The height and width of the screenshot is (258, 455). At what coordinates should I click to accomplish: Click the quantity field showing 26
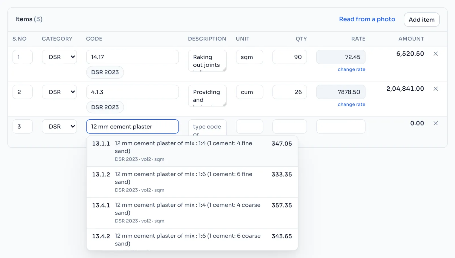[x=289, y=92]
